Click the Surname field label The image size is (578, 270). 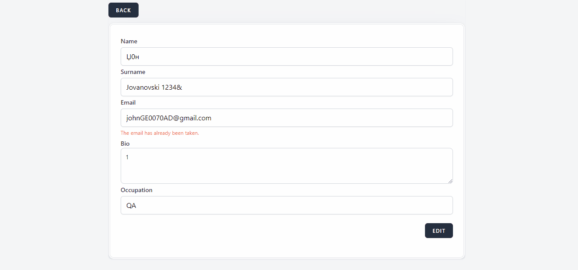[x=133, y=72]
